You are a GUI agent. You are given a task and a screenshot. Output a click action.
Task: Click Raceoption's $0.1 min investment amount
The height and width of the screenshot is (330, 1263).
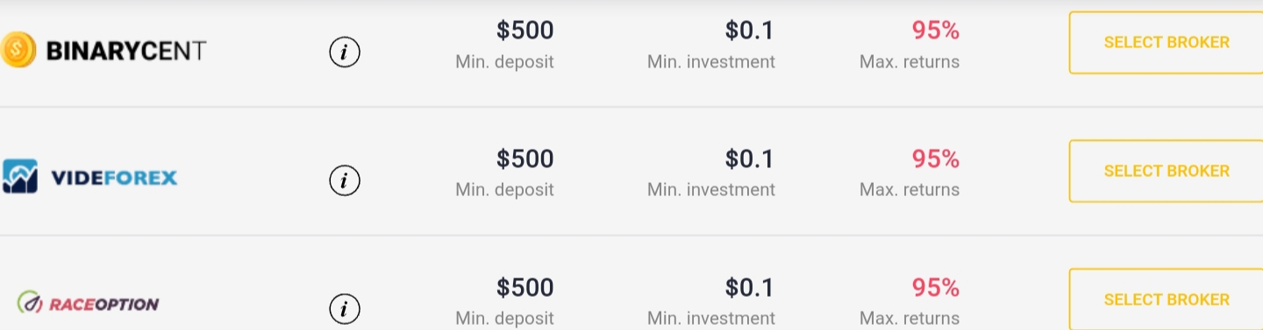tap(750, 287)
